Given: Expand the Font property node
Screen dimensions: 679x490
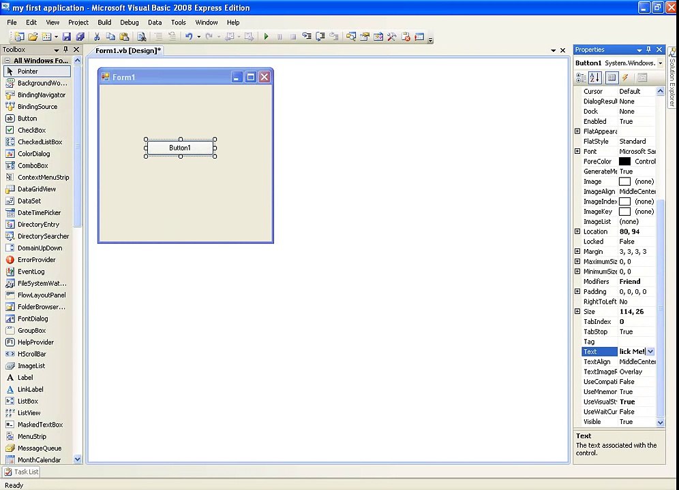Looking at the screenshot, I should 577,151.
